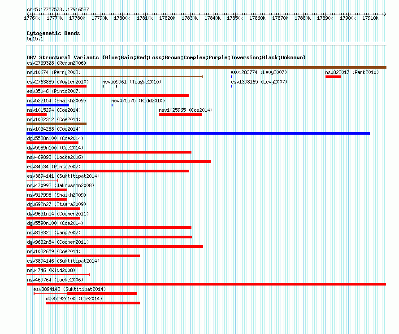Click the dgv9631n54 (Cooper2011) label

(x=58, y=214)
